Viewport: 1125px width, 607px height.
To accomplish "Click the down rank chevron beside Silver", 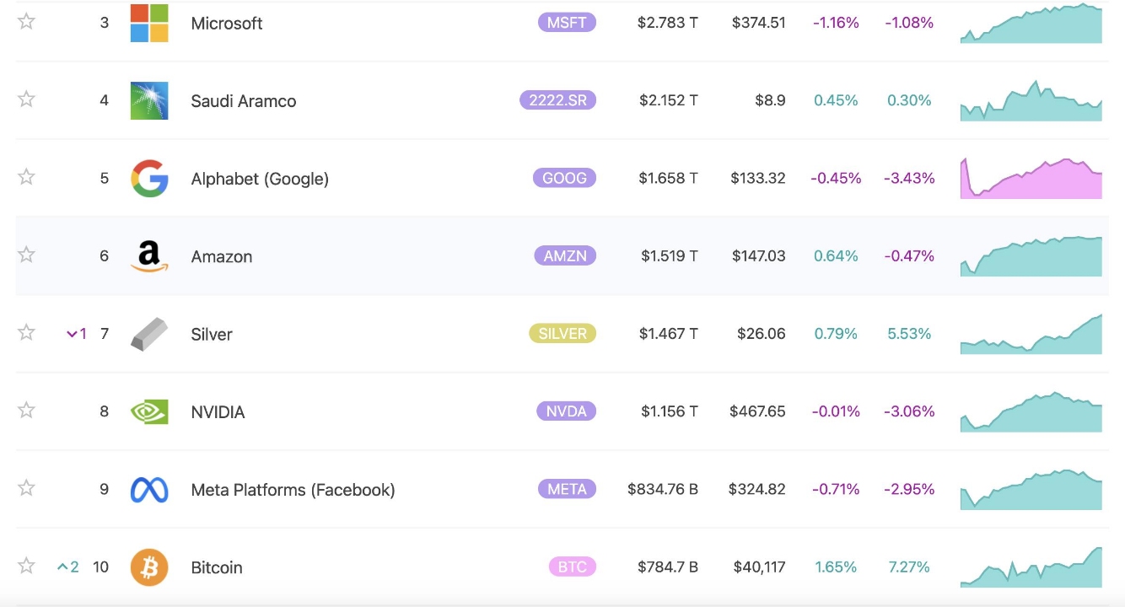I will tap(74, 333).
